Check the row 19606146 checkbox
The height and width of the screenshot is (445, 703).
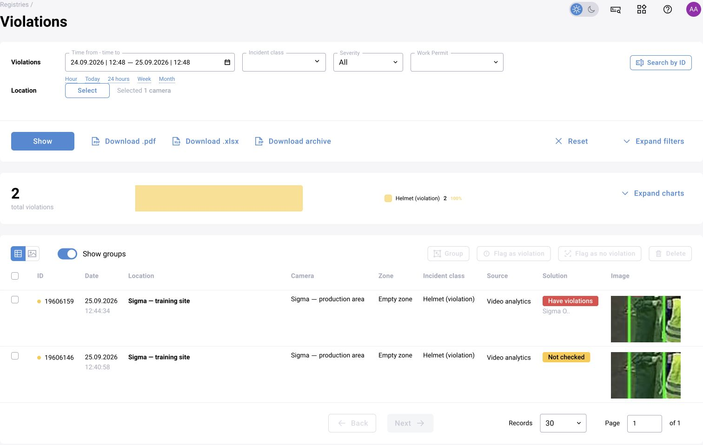click(x=15, y=356)
